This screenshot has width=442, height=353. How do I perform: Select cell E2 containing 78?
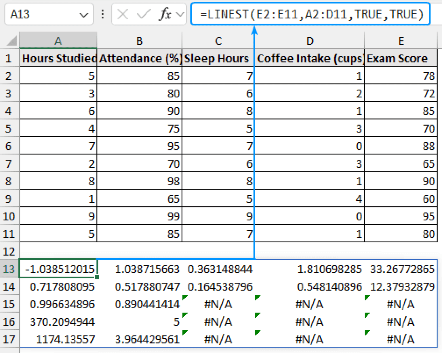click(x=401, y=76)
